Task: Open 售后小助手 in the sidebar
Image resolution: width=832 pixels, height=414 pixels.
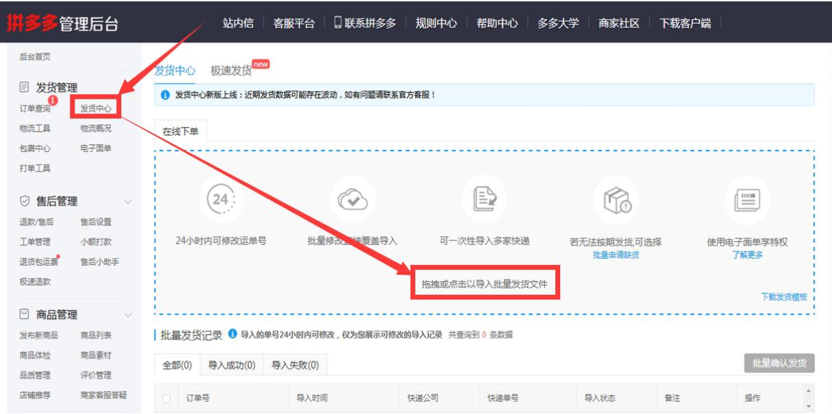Action: pos(100,261)
